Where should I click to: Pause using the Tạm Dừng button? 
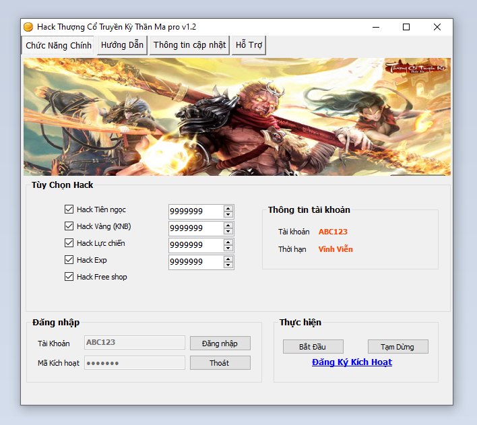[397, 347]
